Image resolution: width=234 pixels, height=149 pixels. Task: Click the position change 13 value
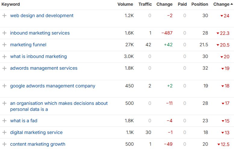coord(225,133)
